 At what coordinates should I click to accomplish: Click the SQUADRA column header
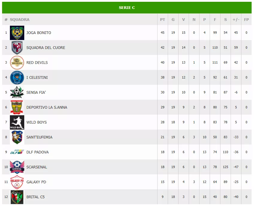20,20
